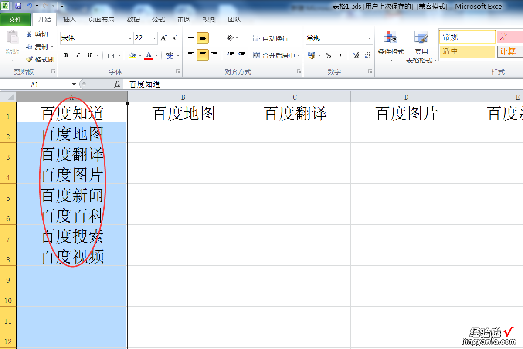Expand the Copy (复制) dropdown arrow
The image size is (523, 349).
click(x=51, y=47)
